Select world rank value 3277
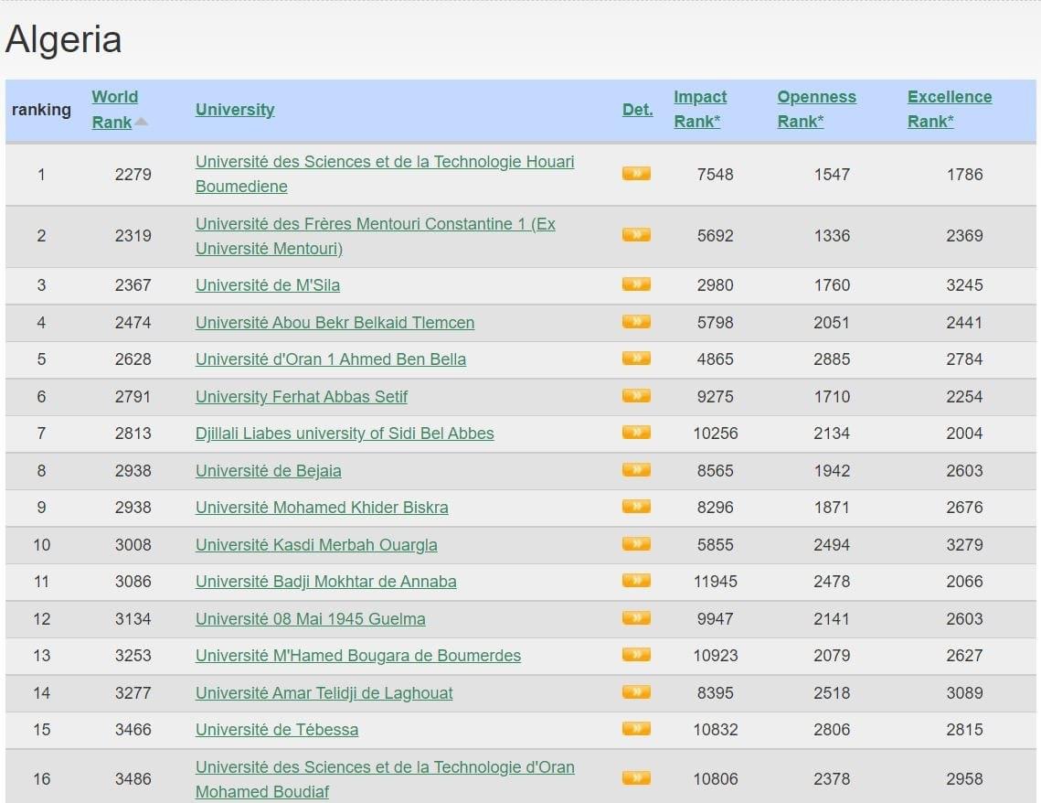 [x=133, y=692]
